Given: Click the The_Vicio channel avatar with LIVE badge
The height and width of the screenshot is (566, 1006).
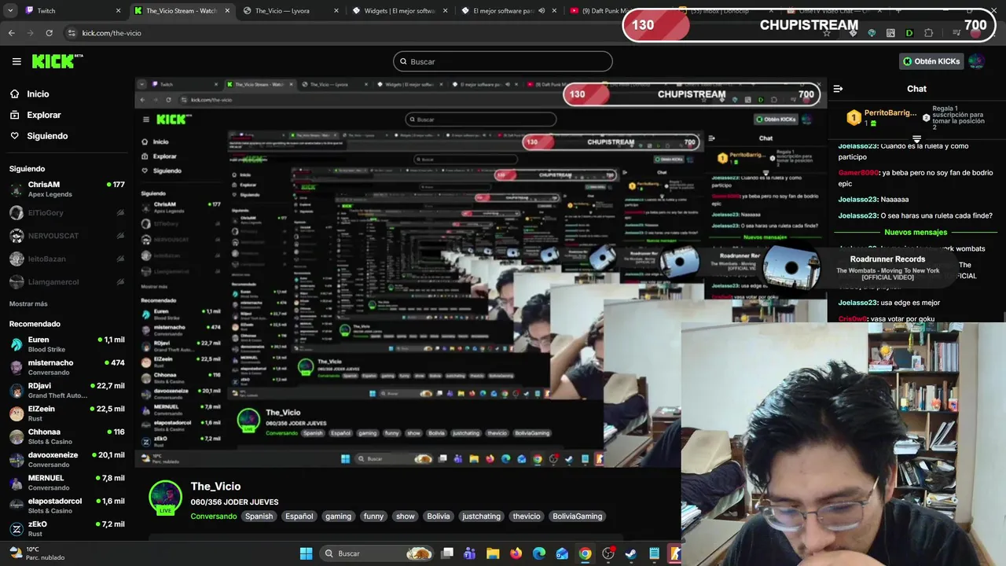Looking at the screenshot, I should pyautogui.click(x=165, y=498).
